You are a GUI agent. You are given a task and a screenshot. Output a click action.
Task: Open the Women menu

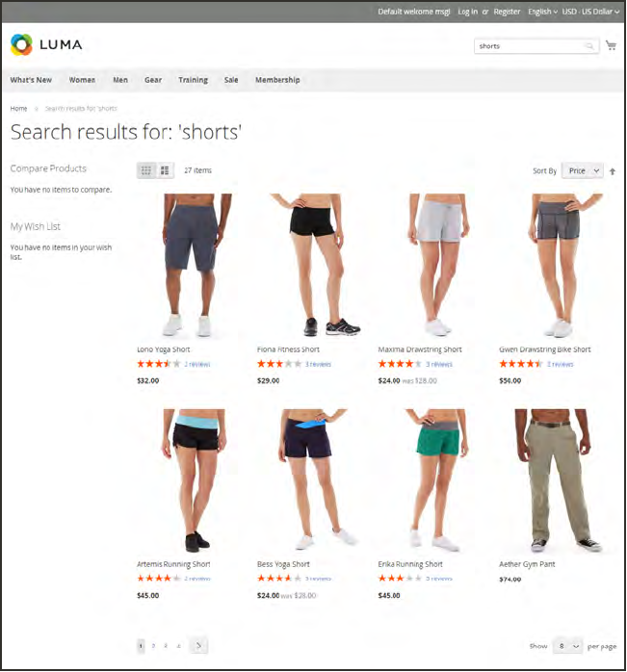[82, 80]
